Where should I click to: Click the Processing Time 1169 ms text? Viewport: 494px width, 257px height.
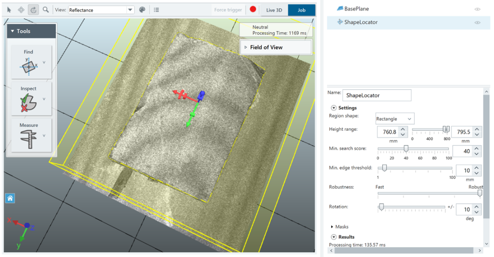click(x=279, y=33)
